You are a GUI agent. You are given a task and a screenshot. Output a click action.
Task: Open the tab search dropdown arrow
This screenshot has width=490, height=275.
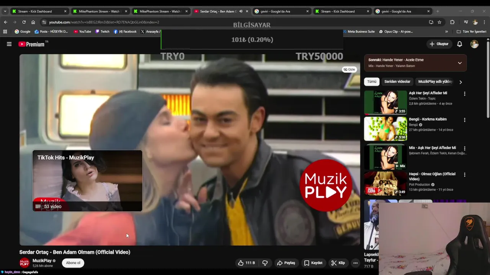pyautogui.click(x=5, y=11)
